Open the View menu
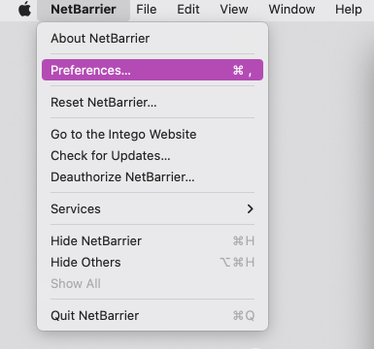This screenshot has height=349, width=374. [234, 10]
